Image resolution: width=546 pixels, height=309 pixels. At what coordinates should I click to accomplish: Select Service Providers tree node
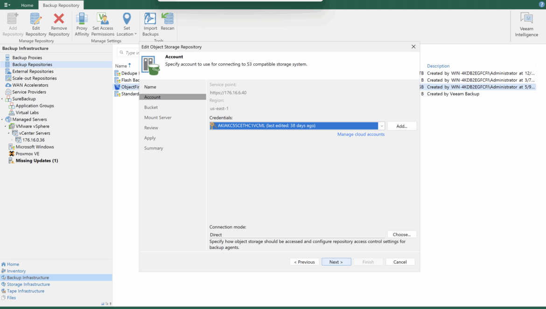point(29,92)
